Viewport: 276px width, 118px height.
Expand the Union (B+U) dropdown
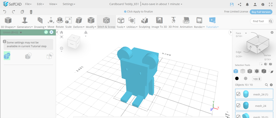tap(21, 33)
